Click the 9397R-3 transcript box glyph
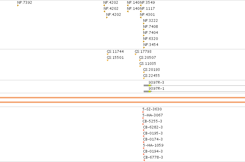This screenshot has width=245, height=162. [x=148, y=85]
